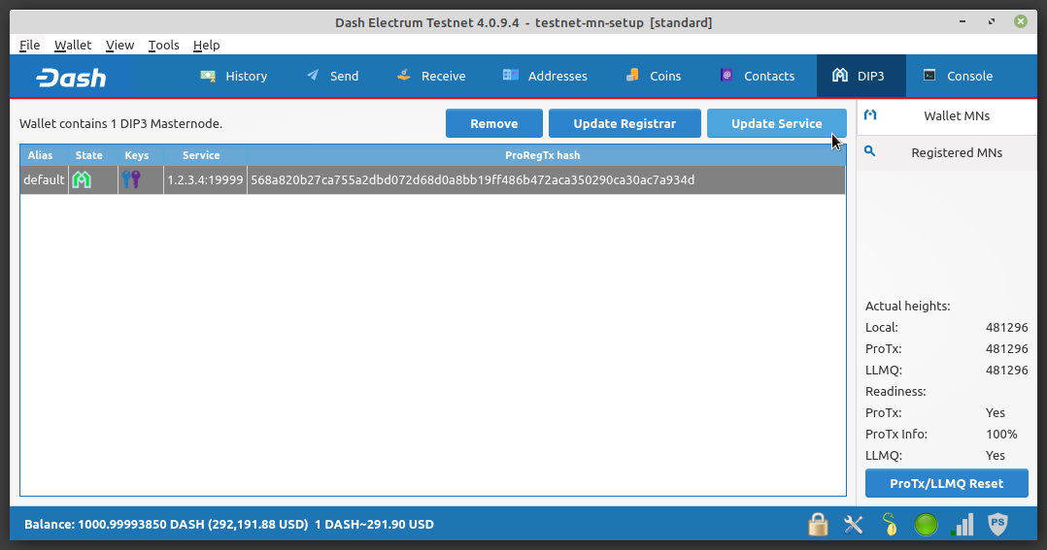
Task: Click the Remove button
Action: (493, 123)
